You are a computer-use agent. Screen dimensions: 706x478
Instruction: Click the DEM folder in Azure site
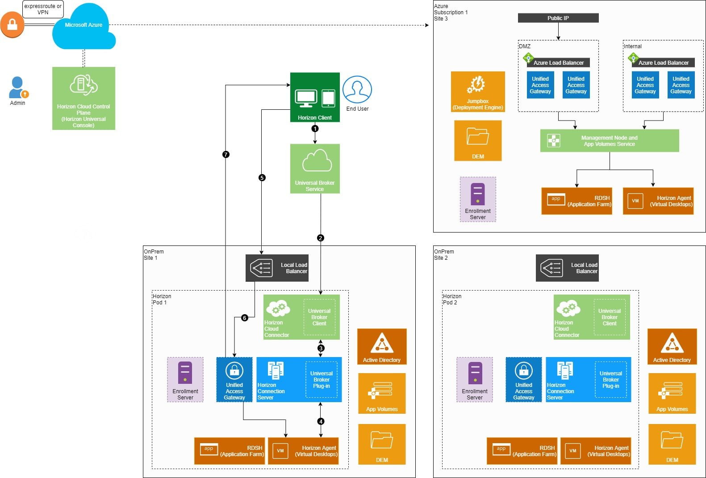click(x=478, y=140)
